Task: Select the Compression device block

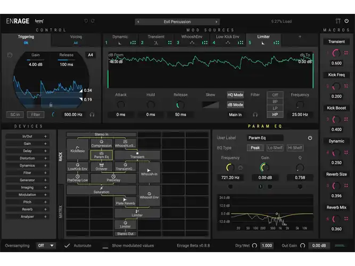Action: [x=102, y=144]
